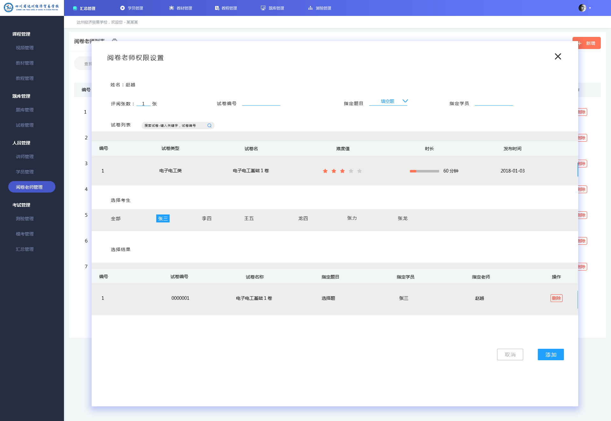Click the 学员管理 play icon in top nav
Screen dimensions: 611x421
point(123,8)
